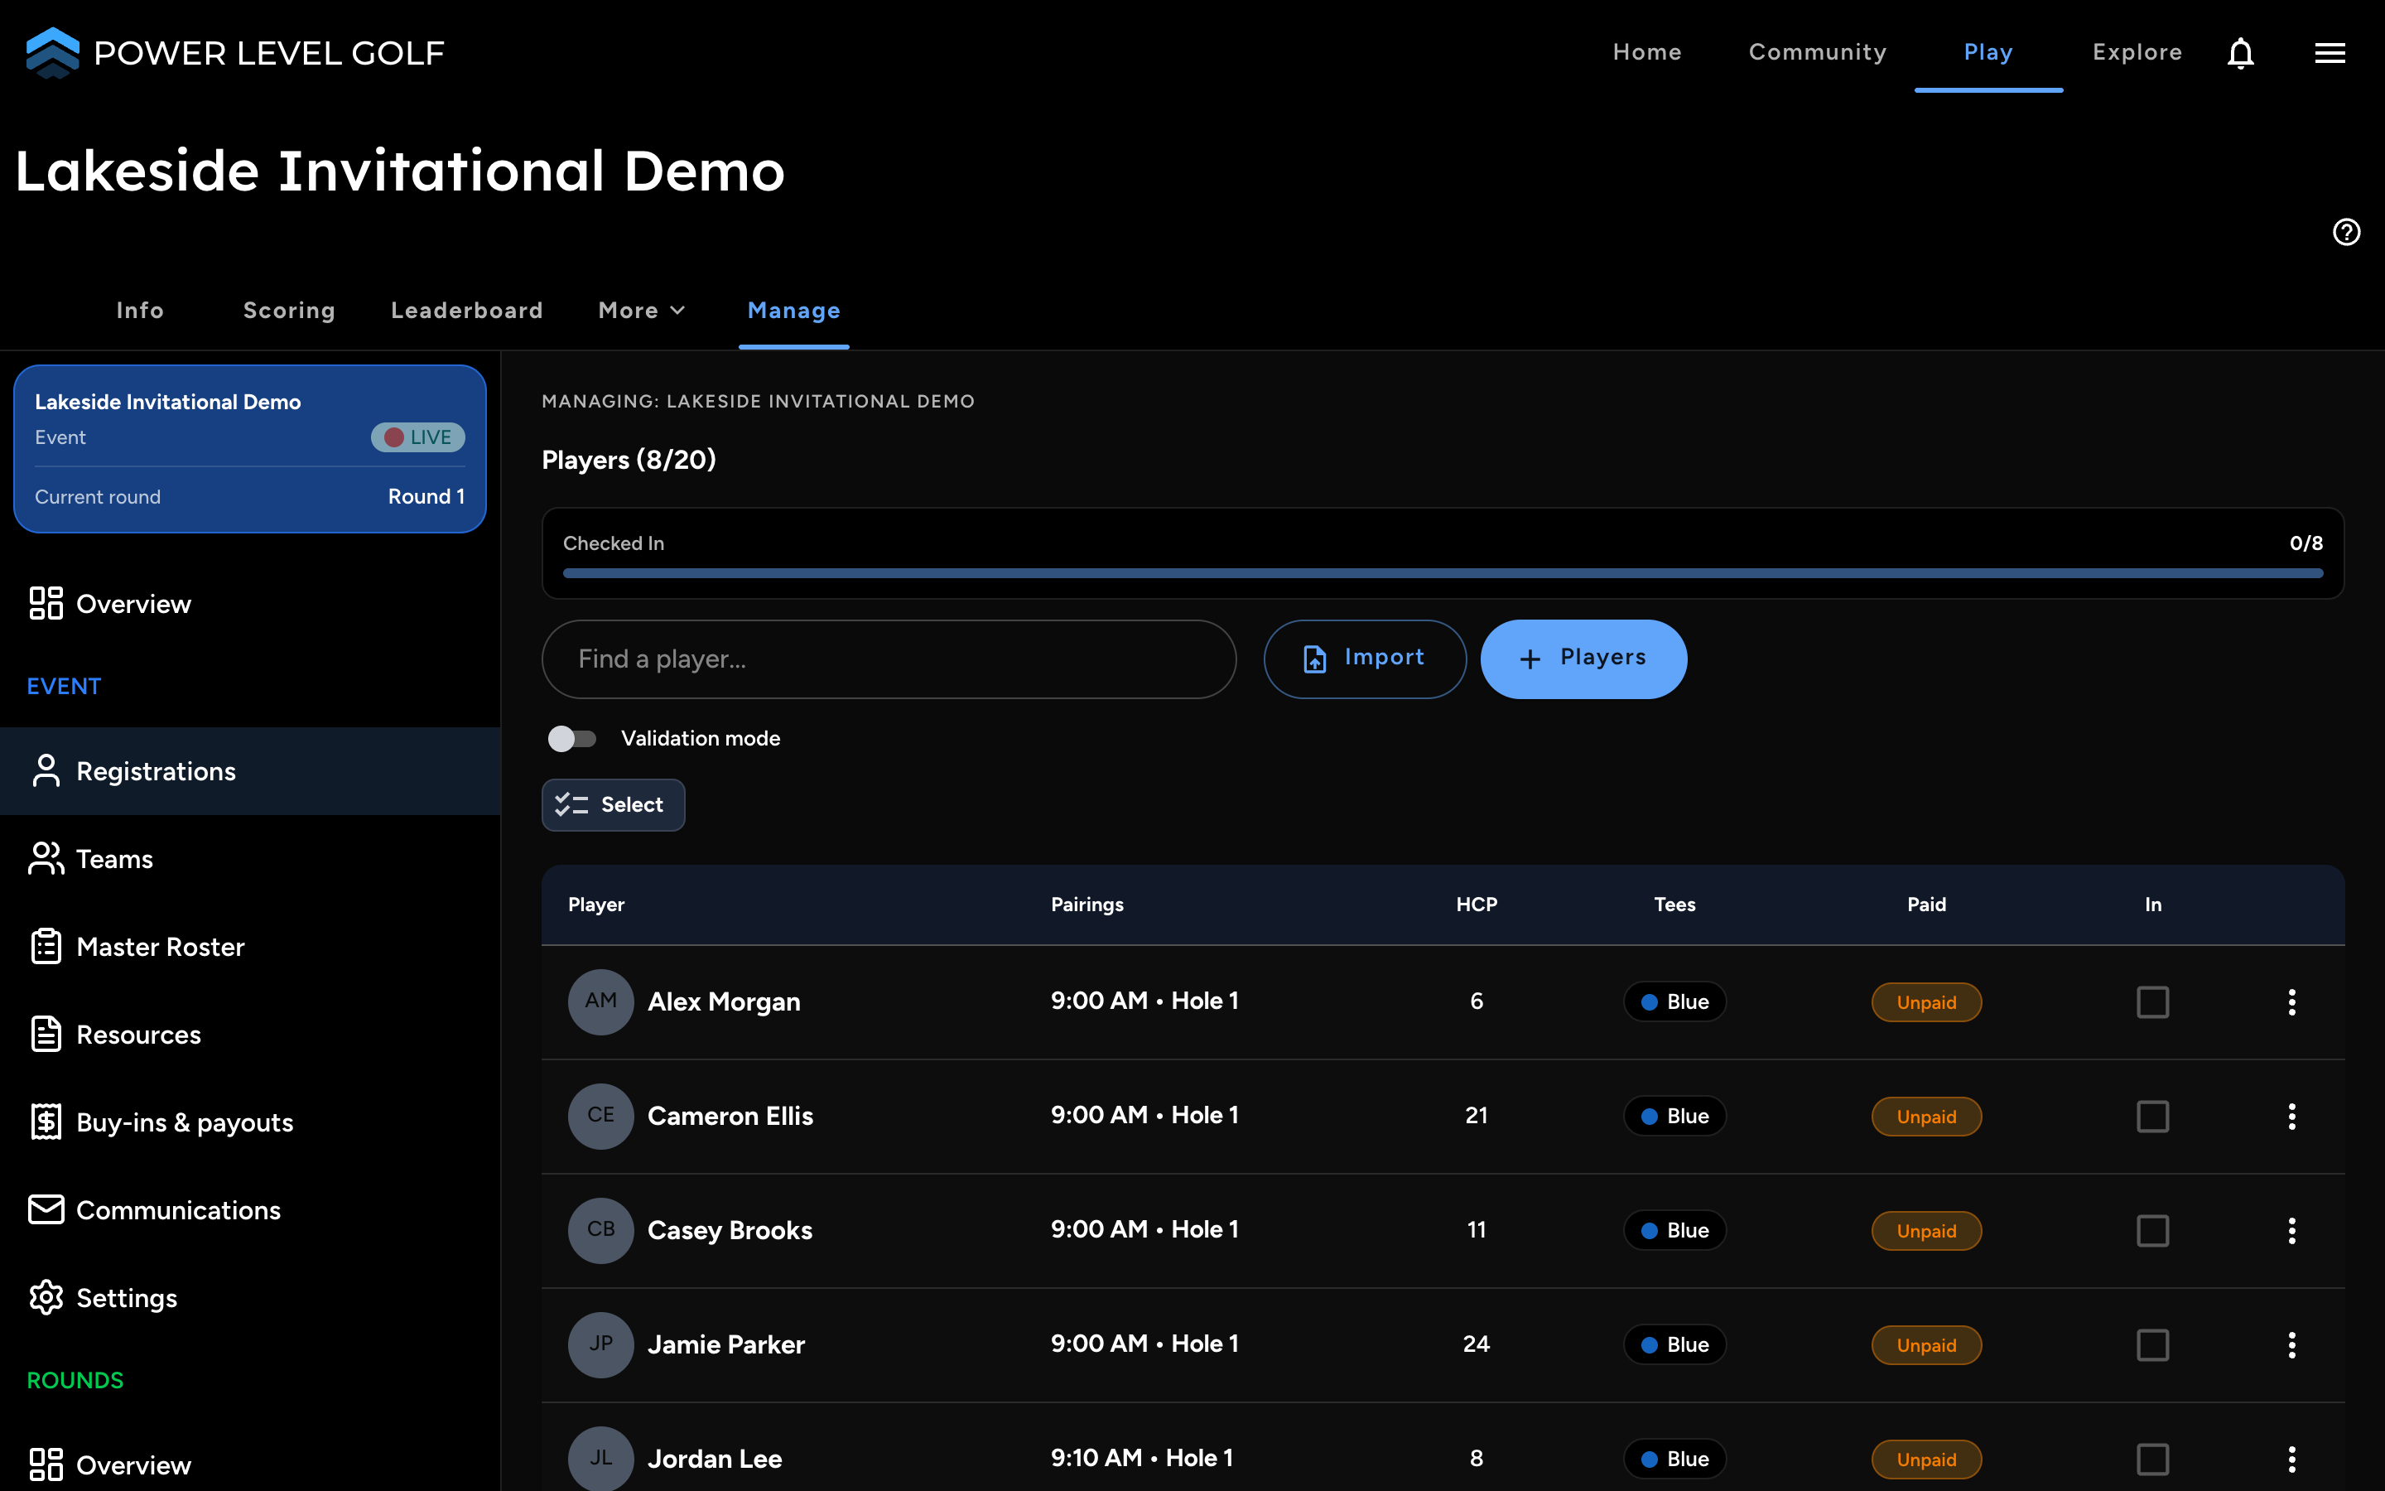The image size is (2385, 1491).
Task: Check in Alex Morgan checkbox
Action: [2152, 1002]
